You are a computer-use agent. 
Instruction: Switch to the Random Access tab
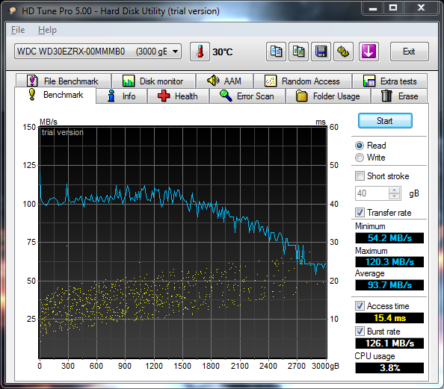[303, 81]
